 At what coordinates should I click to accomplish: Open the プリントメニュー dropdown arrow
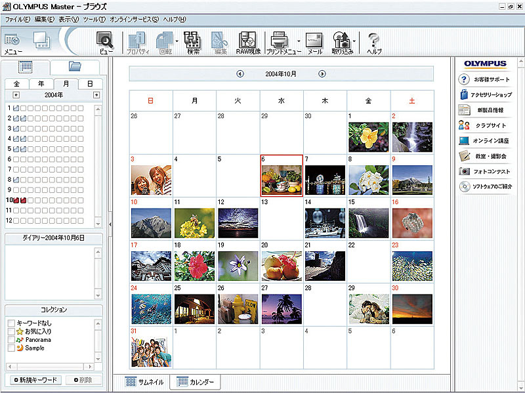pyautogui.click(x=299, y=41)
